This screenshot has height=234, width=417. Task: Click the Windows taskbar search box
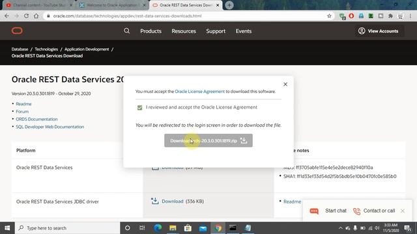[x=68, y=228]
